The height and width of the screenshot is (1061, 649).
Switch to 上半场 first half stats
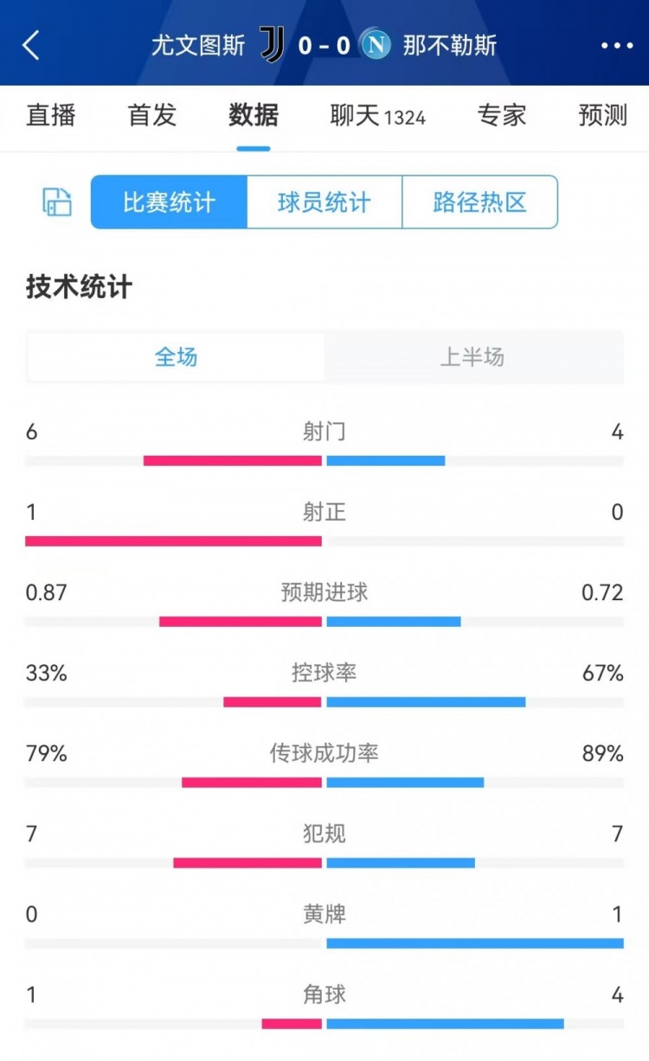[472, 357]
